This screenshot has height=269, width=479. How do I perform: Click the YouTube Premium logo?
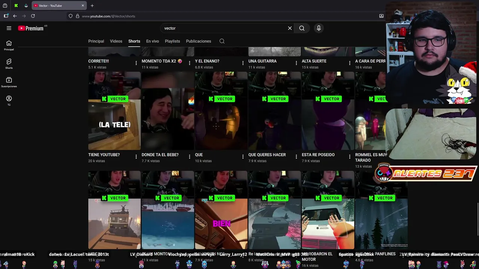[31, 28]
